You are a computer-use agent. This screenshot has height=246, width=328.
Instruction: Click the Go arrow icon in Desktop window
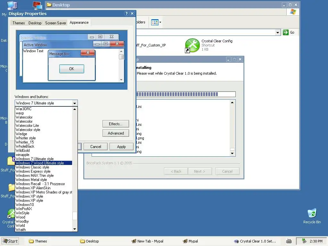pos(285,32)
